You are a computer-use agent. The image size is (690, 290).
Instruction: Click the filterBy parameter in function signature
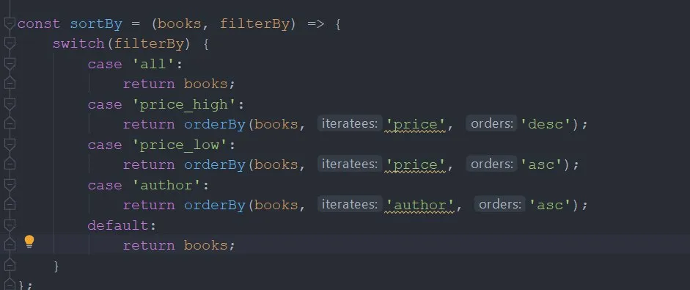coord(254,23)
